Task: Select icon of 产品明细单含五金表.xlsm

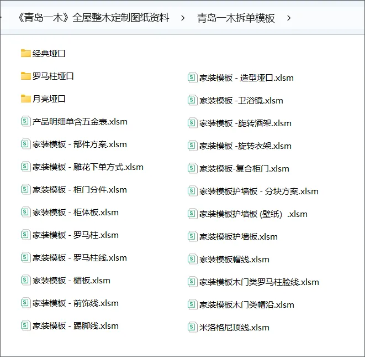Action: coord(25,121)
